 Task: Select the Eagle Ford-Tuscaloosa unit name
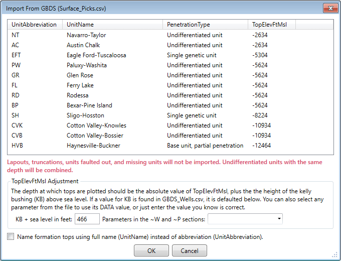(96, 55)
